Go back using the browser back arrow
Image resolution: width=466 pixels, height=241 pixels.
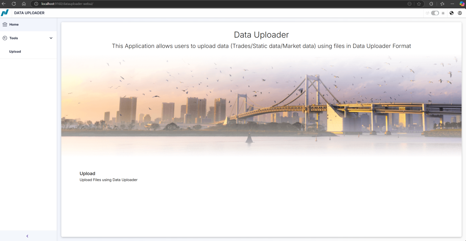pos(4,4)
